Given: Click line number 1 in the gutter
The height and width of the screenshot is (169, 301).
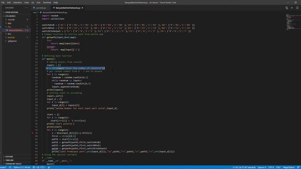Looking at the screenshot, I should (x=37, y=15).
